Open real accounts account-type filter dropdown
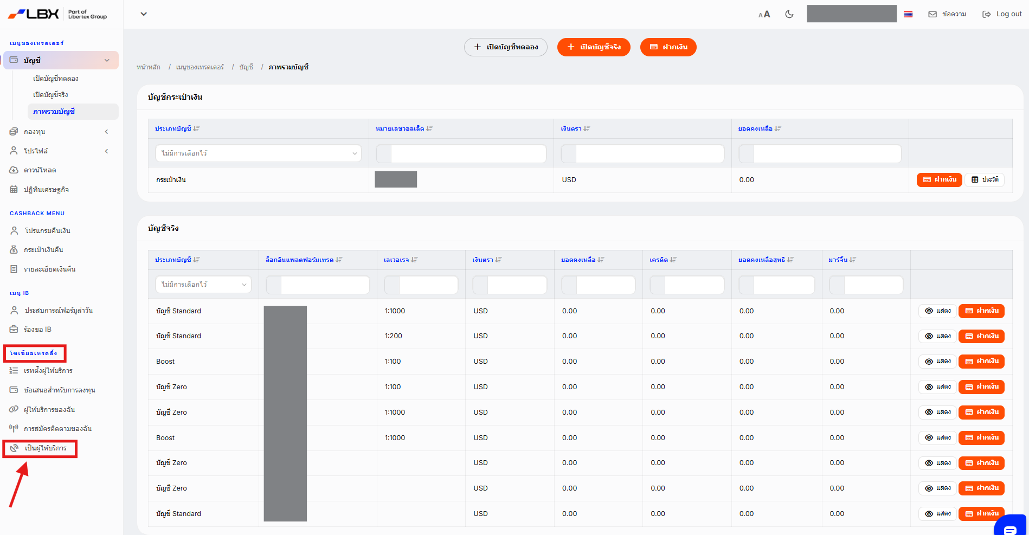The height and width of the screenshot is (535, 1029). tap(204, 285)
